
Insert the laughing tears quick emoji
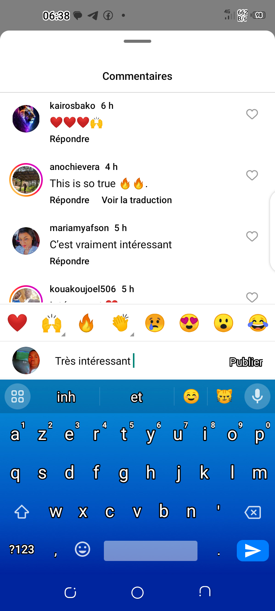258,323
